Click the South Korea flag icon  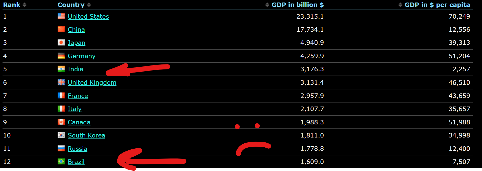(61, 135)
